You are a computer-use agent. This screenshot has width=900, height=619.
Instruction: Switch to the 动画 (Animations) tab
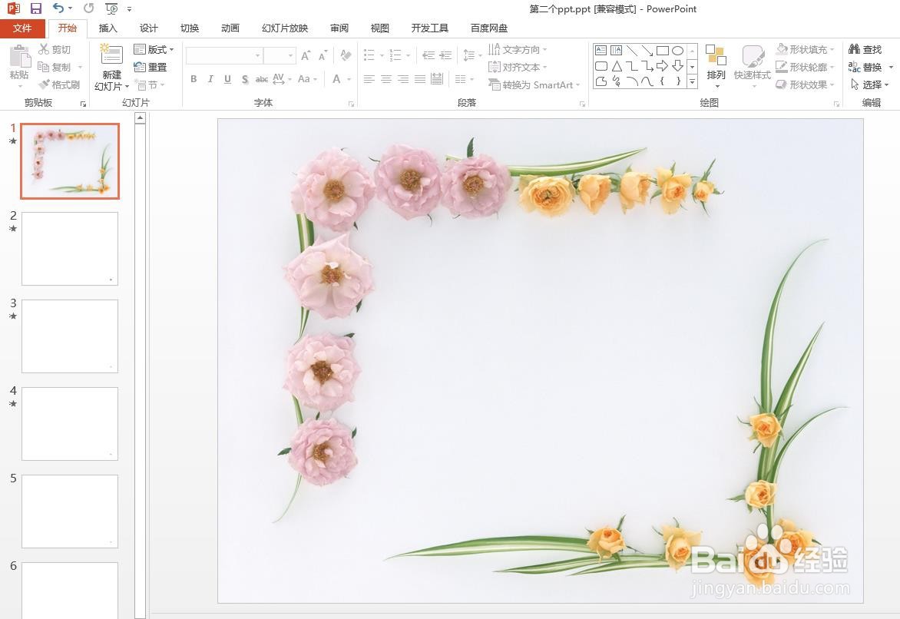[x=230, y=28]
